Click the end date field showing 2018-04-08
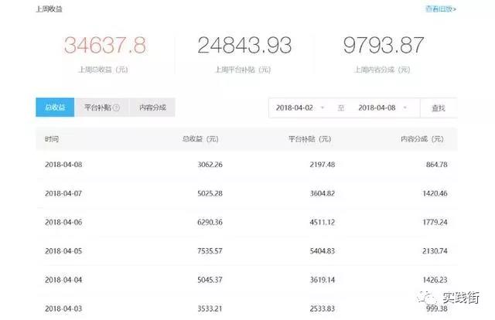495x320 pixels. [x=377, y=108]
